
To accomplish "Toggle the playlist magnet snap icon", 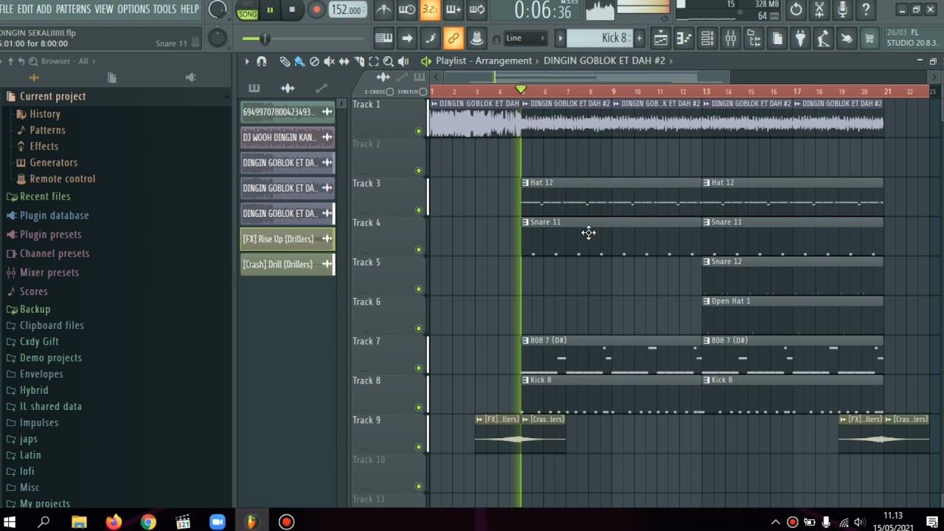I will [261, 61].
